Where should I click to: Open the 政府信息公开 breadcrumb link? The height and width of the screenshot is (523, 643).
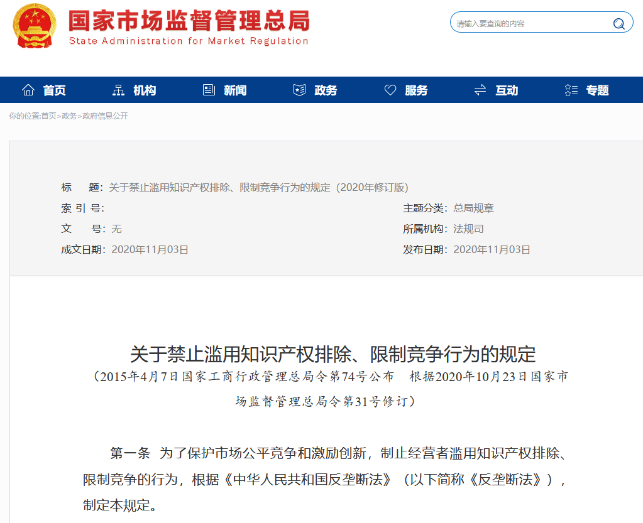(105, 116)
